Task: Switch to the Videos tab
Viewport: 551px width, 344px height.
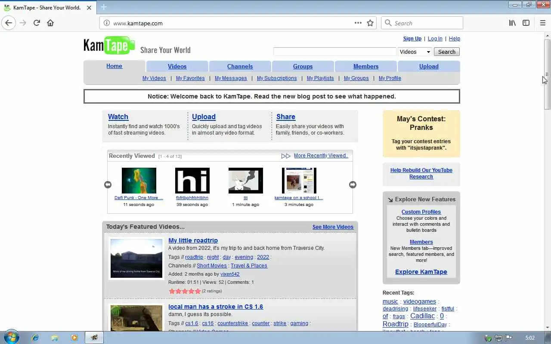Action: [177, 66]
